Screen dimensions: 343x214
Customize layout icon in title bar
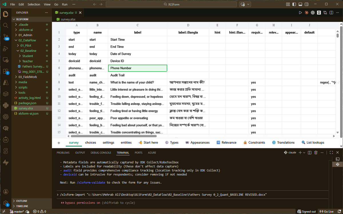point(288,4)
